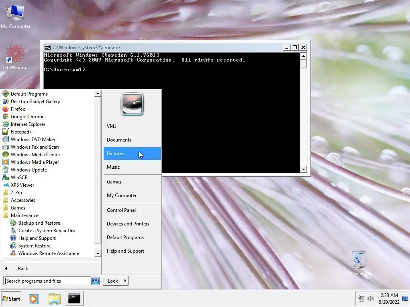Click the cmd window scroll down arrow
410x307 pixels.
(303, 169)
